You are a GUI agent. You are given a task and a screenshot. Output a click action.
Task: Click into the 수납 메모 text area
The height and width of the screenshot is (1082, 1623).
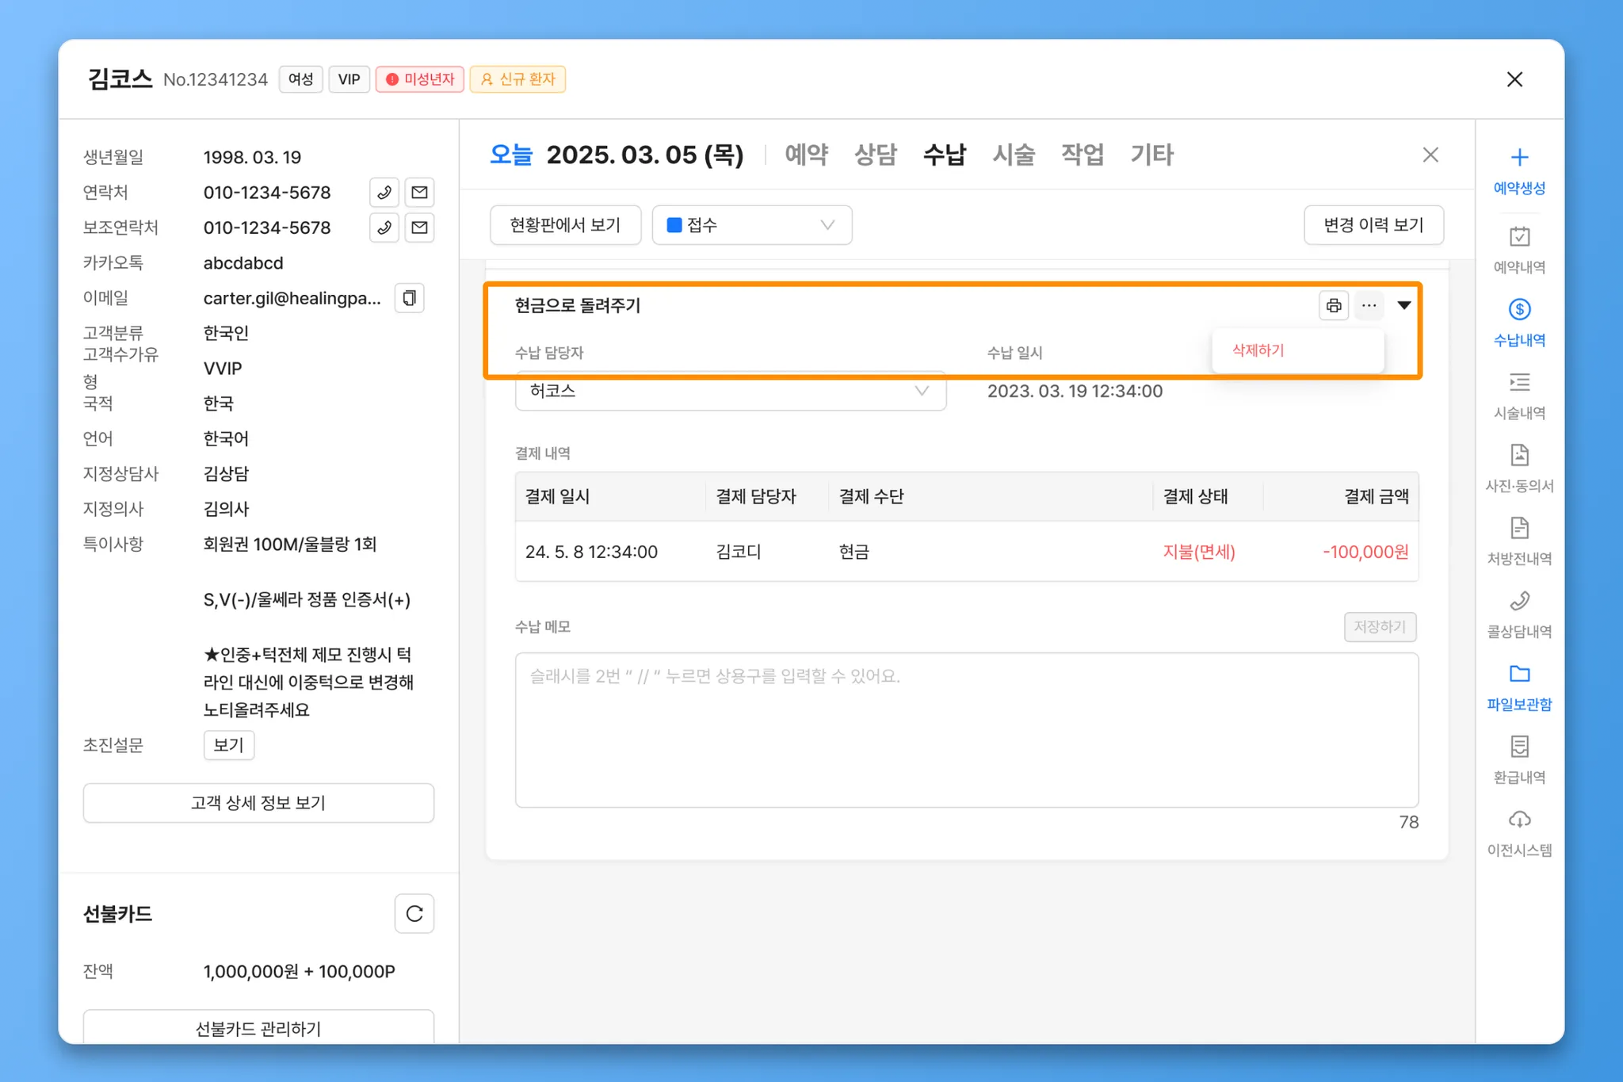966,729
